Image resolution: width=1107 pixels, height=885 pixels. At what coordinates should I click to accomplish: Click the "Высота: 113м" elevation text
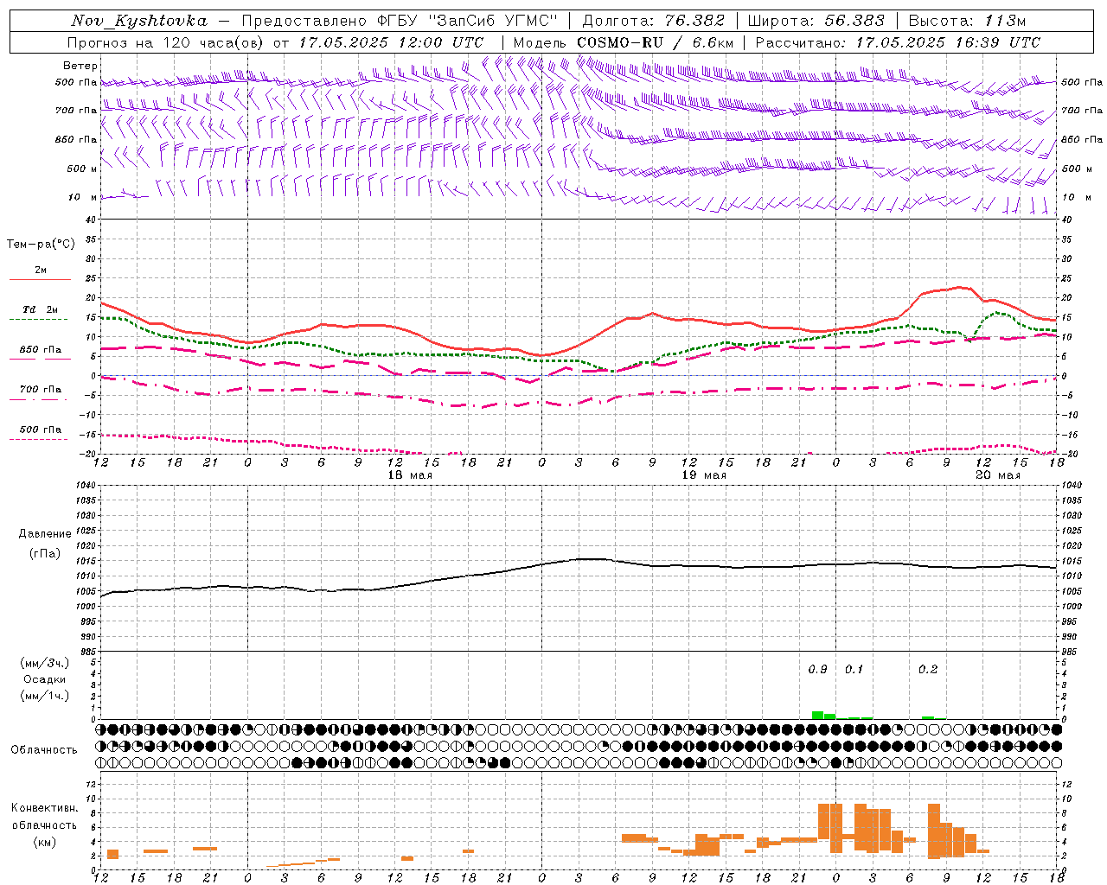coord(967,21)
